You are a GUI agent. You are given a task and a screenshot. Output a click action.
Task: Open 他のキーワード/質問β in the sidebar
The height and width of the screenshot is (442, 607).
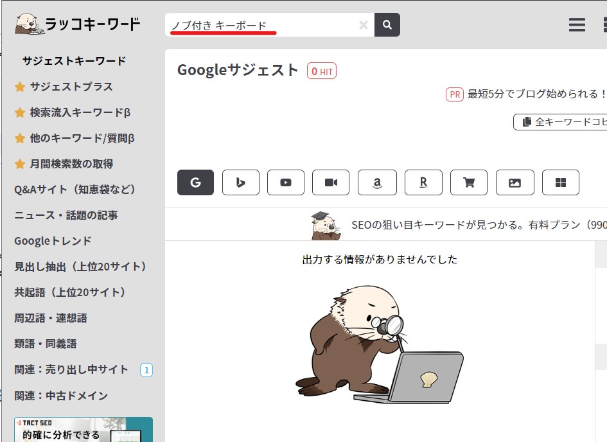tap(82, 138)
